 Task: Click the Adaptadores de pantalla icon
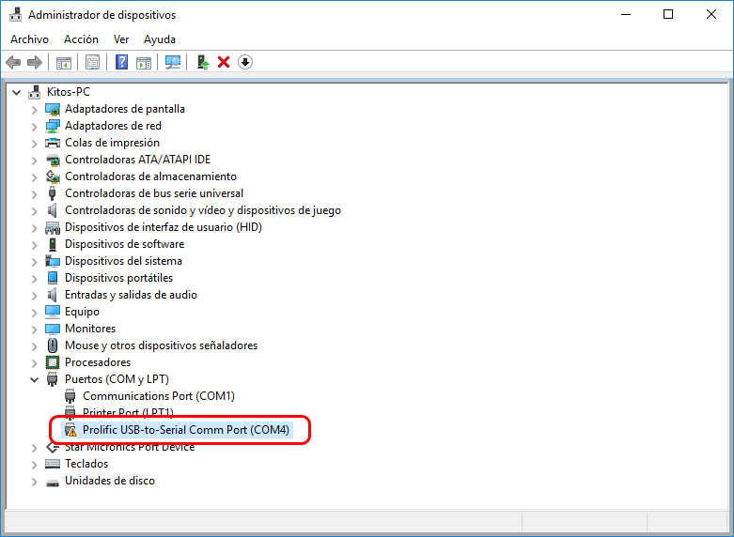53,109
